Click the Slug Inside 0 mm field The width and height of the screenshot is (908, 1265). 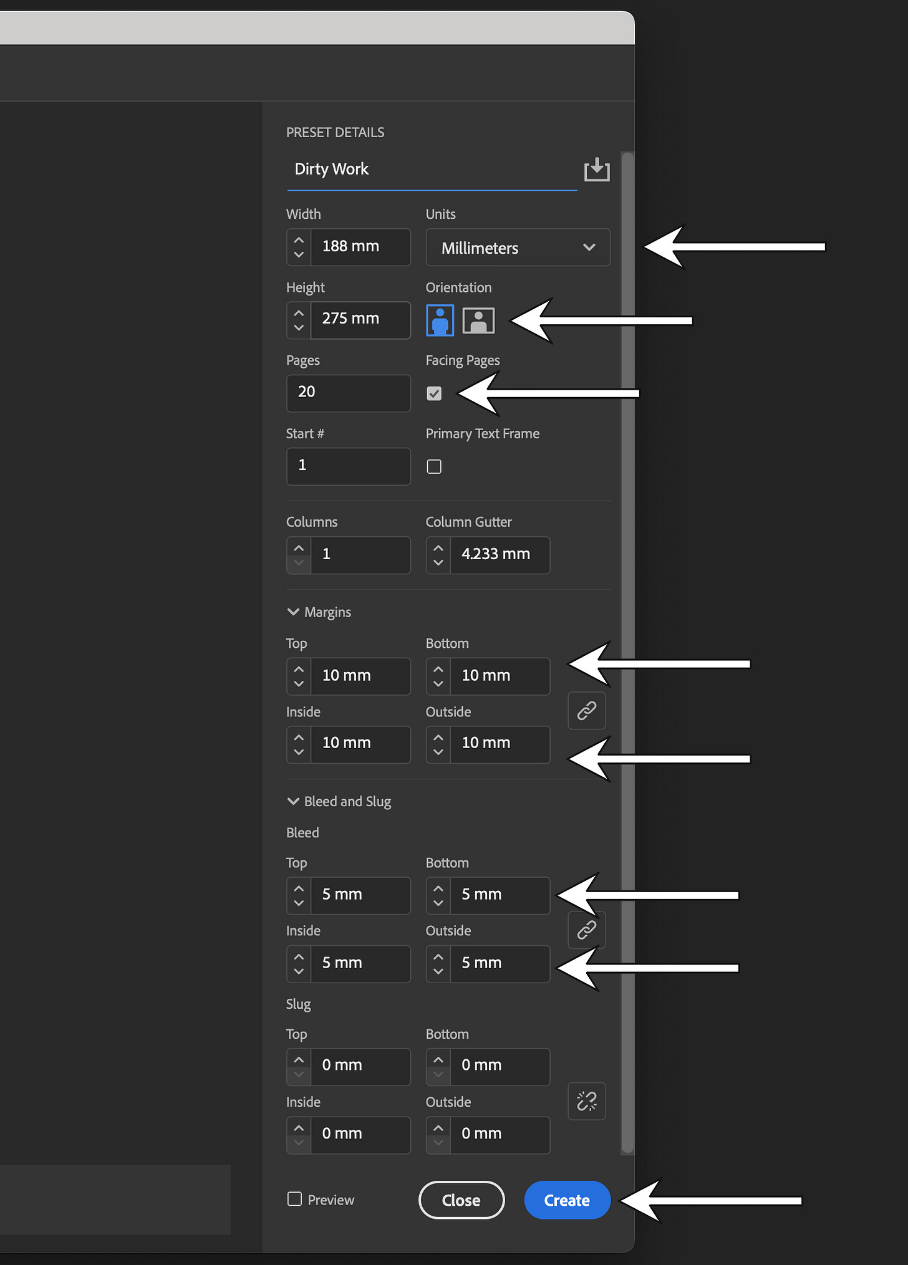(x=360, y=1135)
